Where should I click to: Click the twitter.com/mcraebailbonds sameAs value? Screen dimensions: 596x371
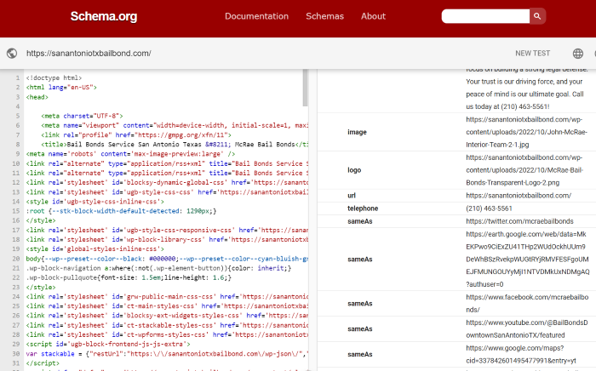[x=519, y=221]
